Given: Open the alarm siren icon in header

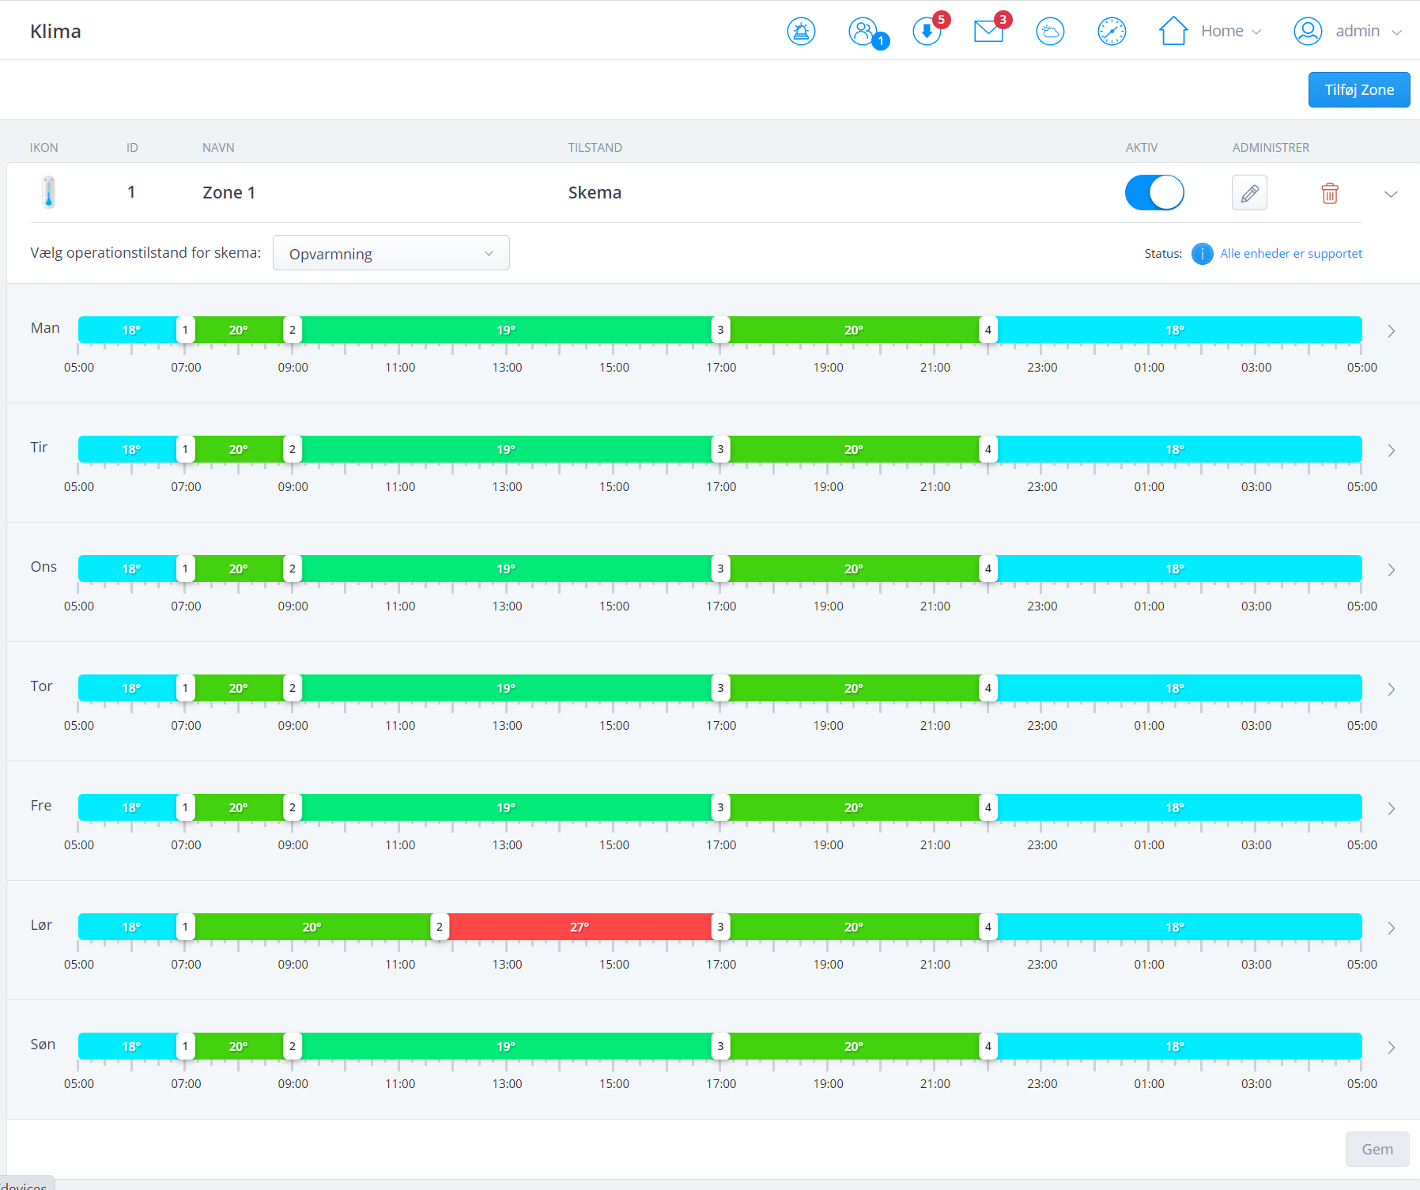Looking at the screenshot, I should [x=801, y=32].
